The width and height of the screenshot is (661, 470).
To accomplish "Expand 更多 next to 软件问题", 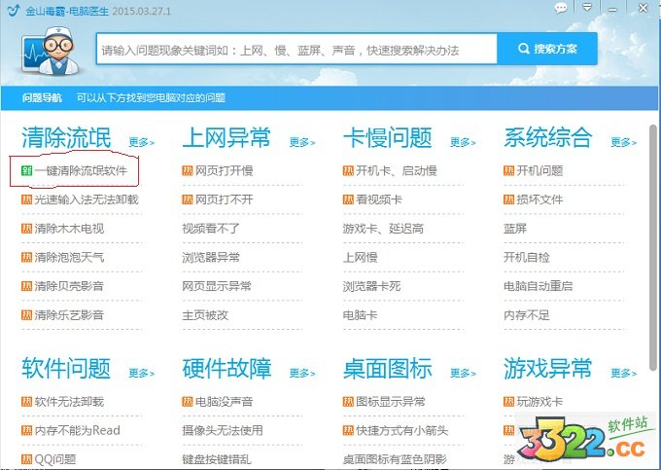I will (141, 373).
